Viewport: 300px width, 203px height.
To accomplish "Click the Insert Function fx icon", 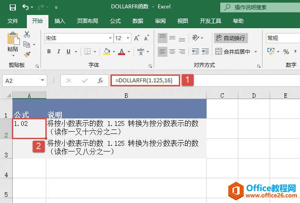I will [x=100, y=81].
